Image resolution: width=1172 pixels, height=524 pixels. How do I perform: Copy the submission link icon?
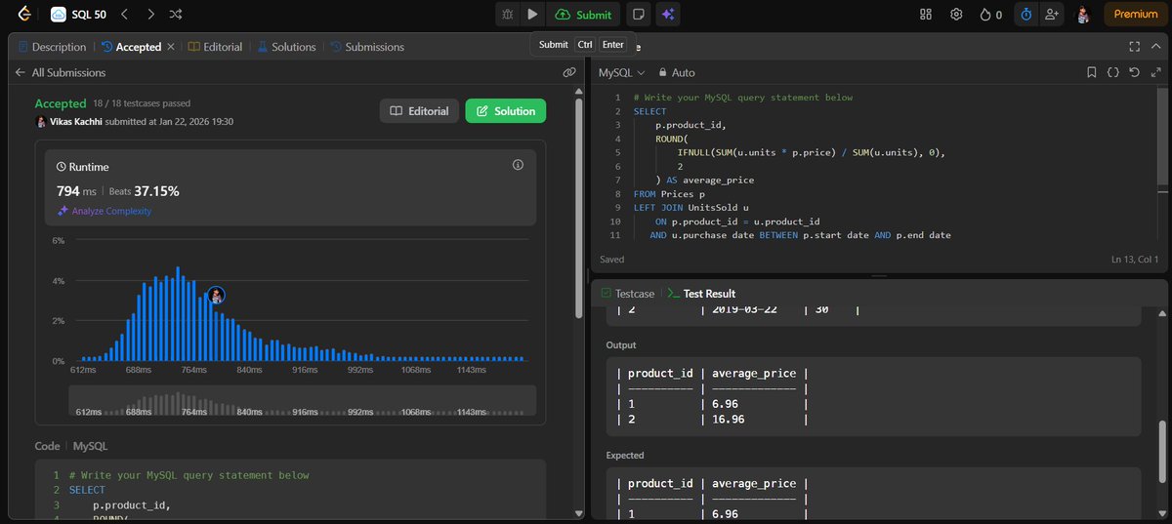click(x=569, y=72)
